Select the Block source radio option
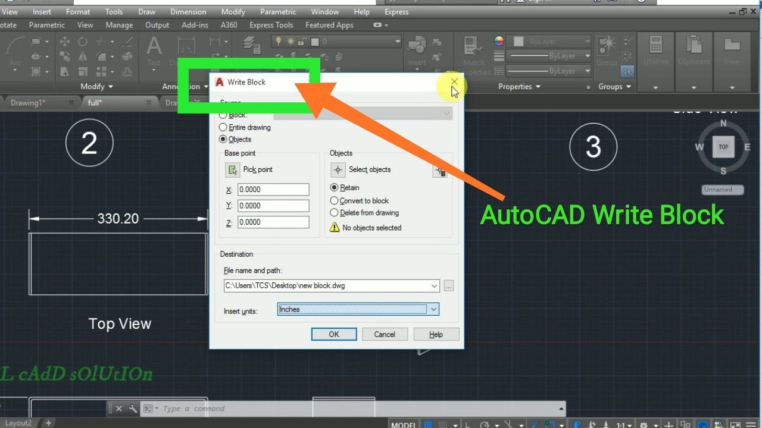Viewport: 762px width, 428px height. [234, 114]
